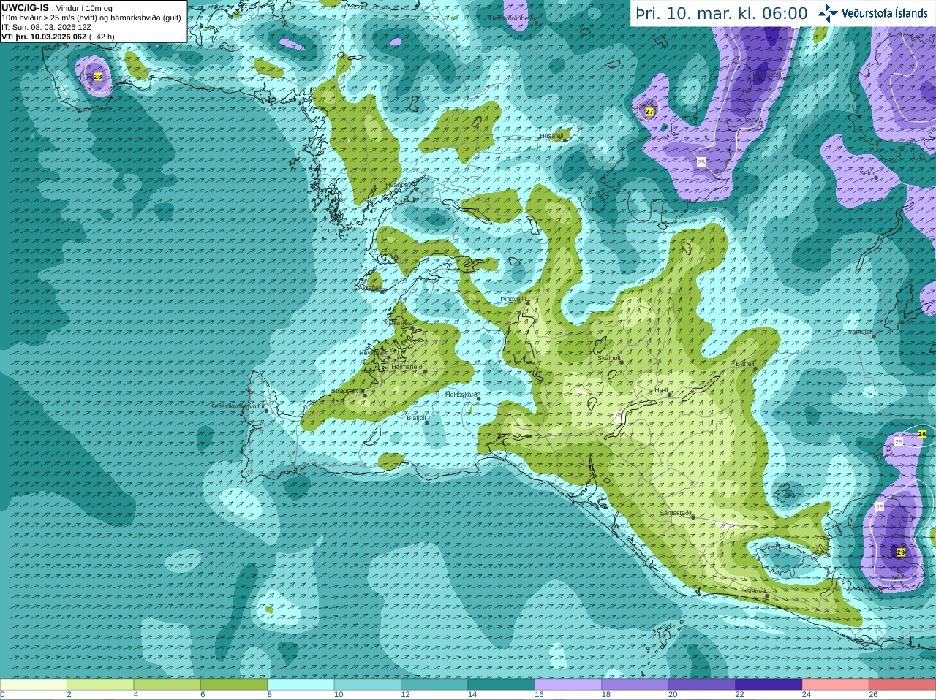This screenshot has width=936, height=700.
Task: Pick the 14–16 m/s dark teal legend swatch
Action: coord(501,685)
